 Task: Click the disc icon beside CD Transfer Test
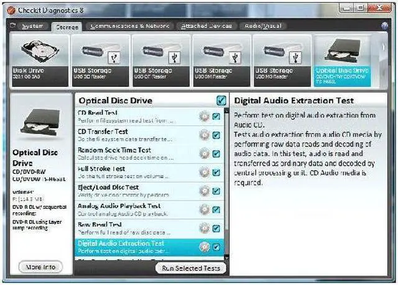pos(204,135)
